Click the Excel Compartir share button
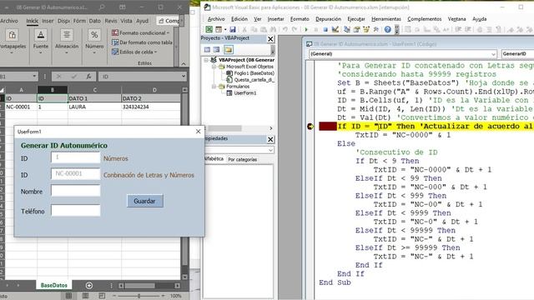 point(169,21)
